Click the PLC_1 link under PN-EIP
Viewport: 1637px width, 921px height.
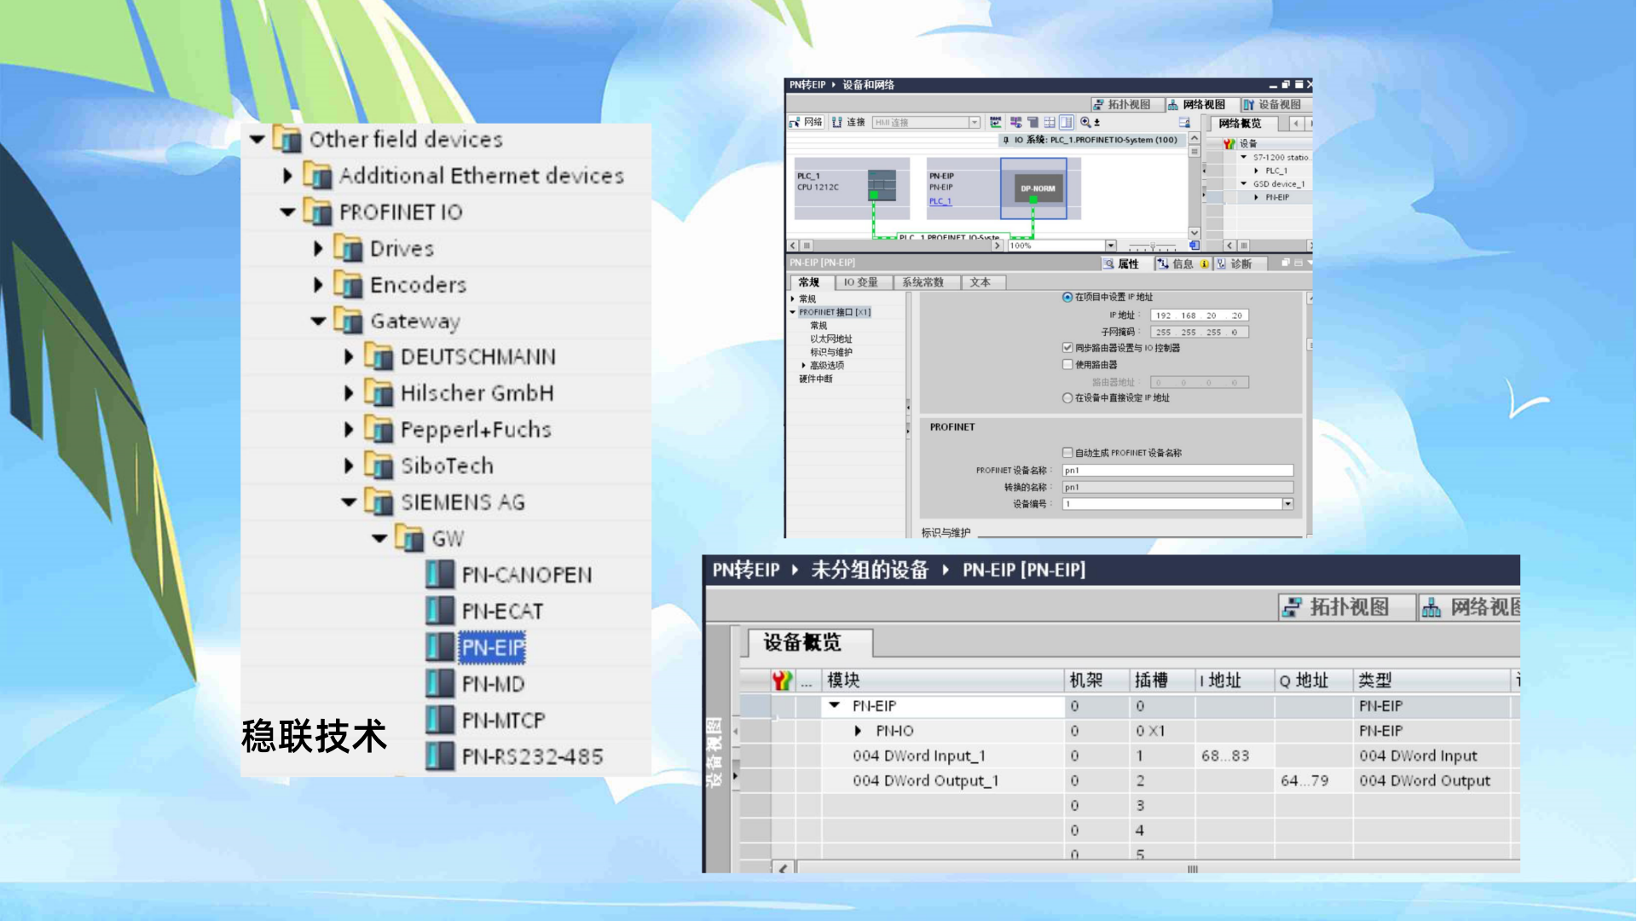click(x=940, y=201)
